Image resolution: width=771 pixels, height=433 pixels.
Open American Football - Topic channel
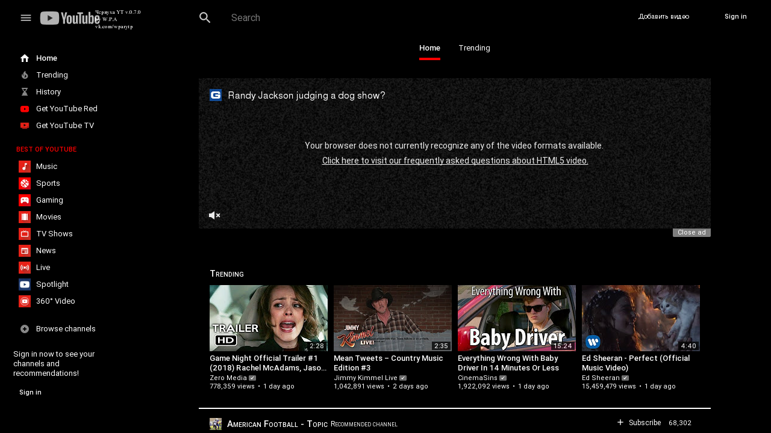pyautogui.click(x=277, y=424)
